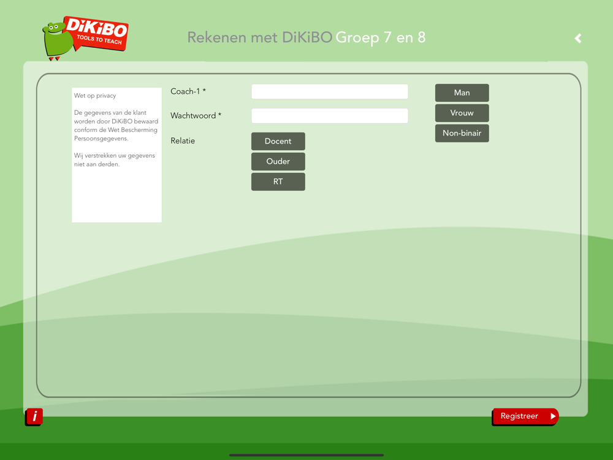The height and width of the screenshot is (460, 613).
Task: Click the 'Groep 7 en 8' title text
Action: [381, 37]
